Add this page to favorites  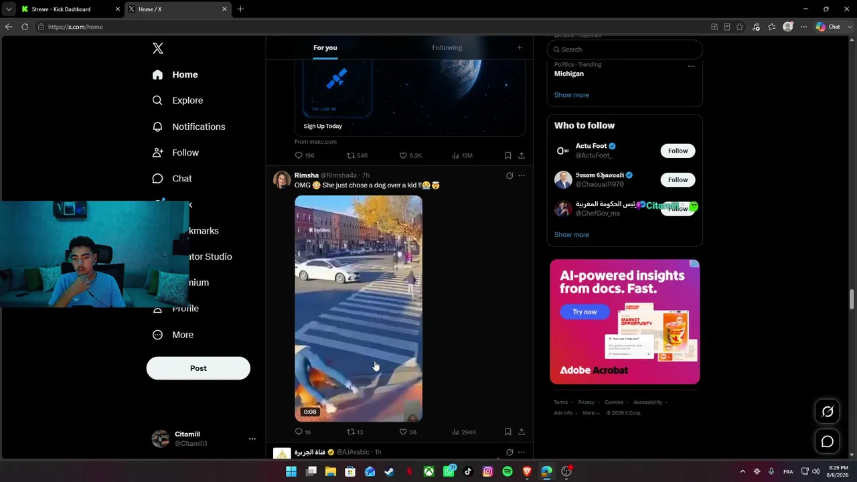pos(740,27)
